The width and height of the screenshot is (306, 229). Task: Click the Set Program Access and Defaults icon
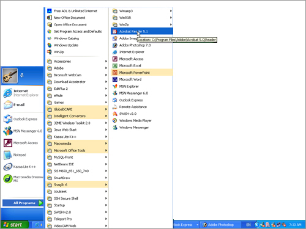(x=50, y=31)
